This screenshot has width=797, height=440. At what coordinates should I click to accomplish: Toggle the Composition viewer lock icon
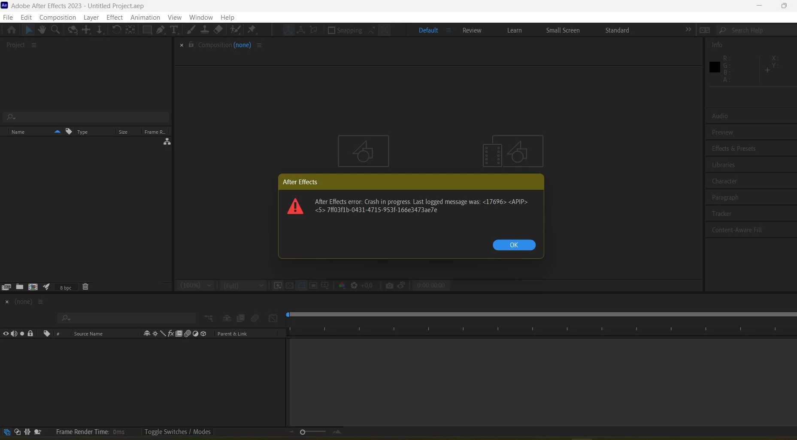pos(191,45)
